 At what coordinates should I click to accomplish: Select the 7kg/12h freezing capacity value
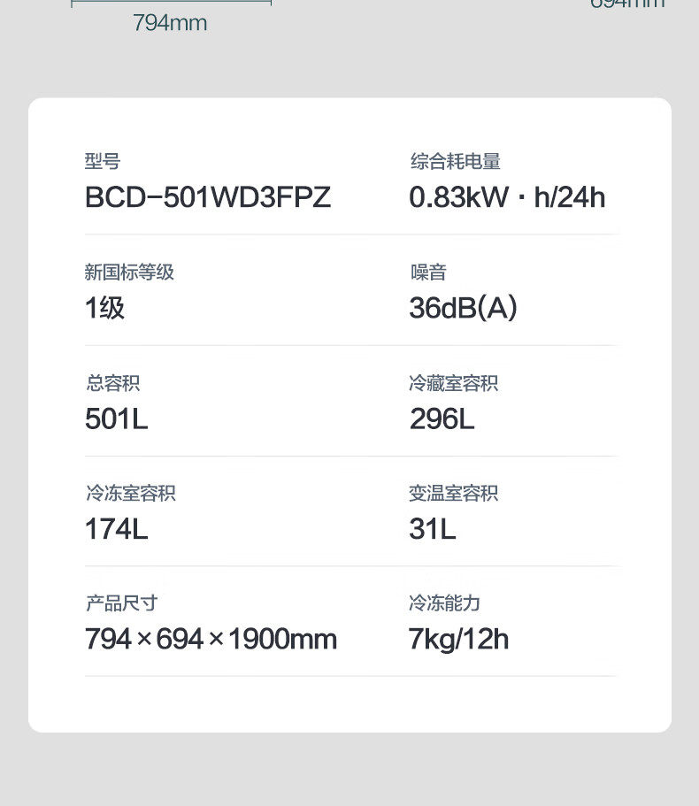(458, 639)
